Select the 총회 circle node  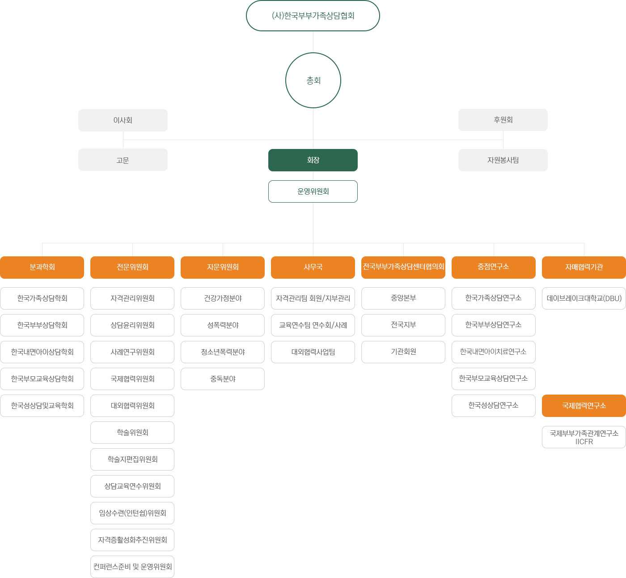(x=313, y=81)
